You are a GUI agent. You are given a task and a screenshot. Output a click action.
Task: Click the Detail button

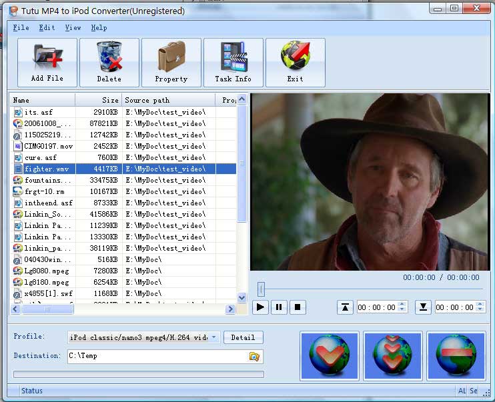click(x=243, y=337)
